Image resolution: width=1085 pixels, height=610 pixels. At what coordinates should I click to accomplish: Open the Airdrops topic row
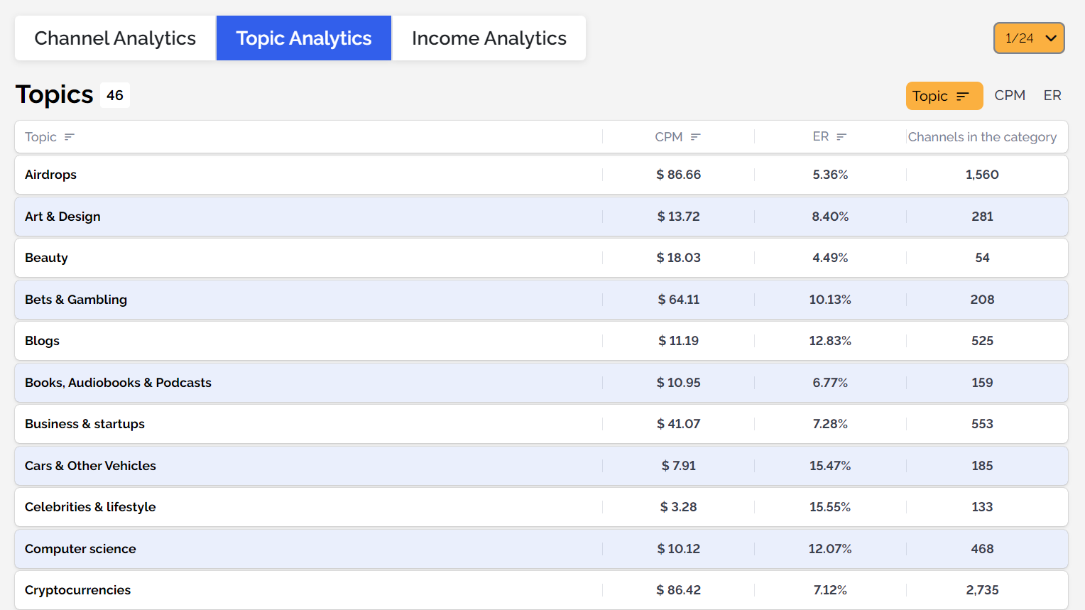[x=541, y=175]
